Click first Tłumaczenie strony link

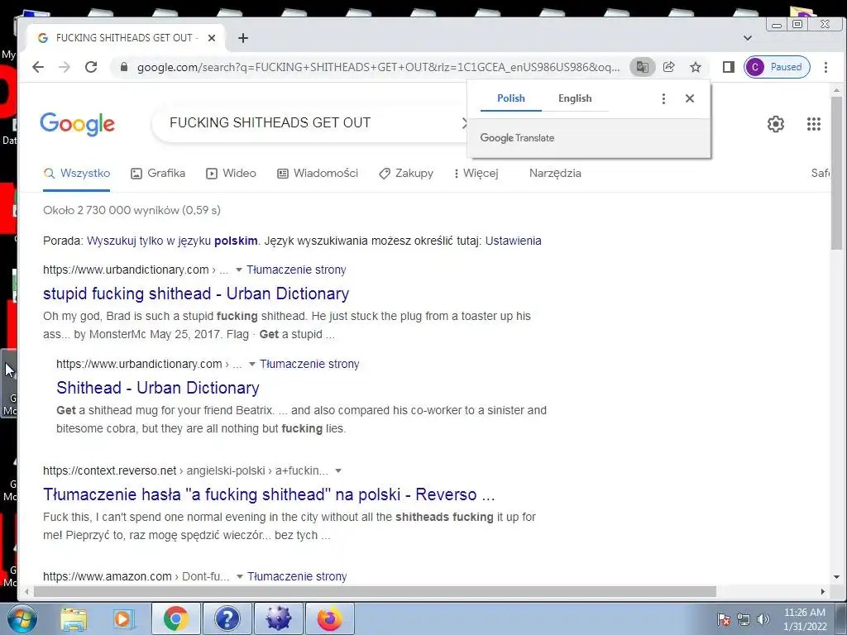coord(297,270)
